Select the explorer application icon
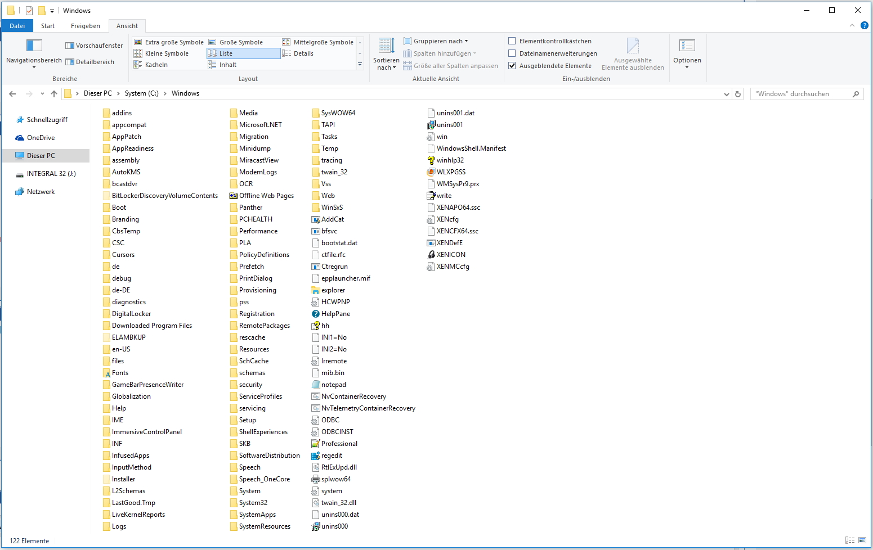 (x=316, y=290)
